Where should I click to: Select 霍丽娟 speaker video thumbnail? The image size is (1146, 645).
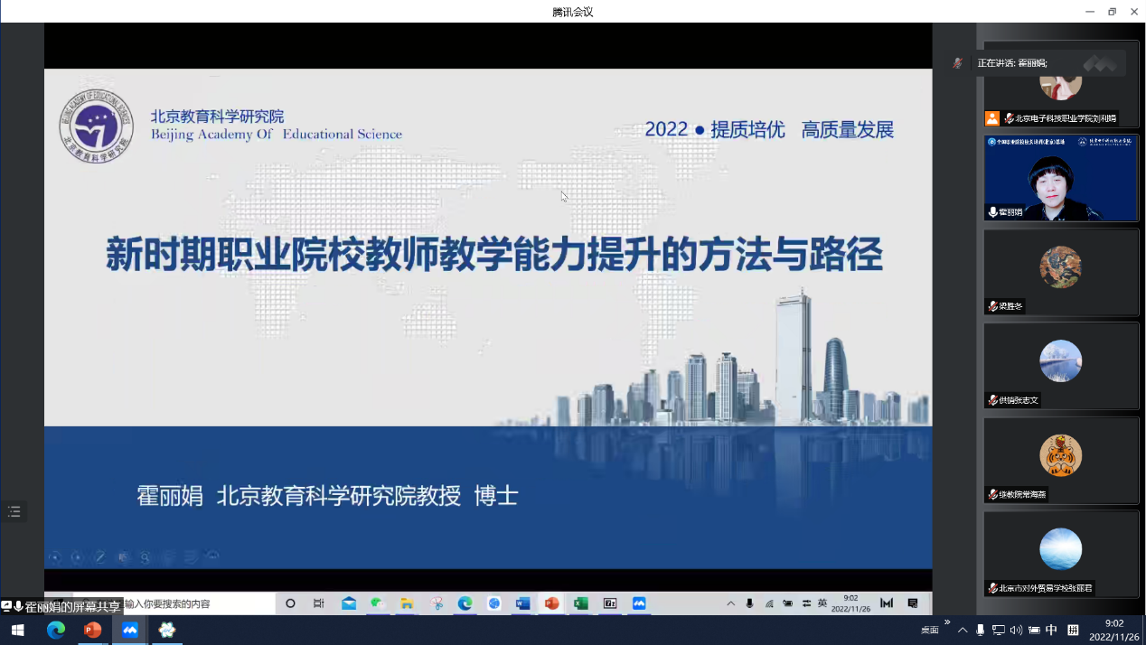1060,178
